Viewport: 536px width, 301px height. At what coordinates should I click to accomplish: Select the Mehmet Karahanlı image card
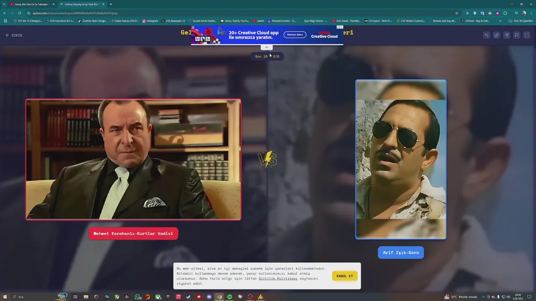tap(133, 159)
